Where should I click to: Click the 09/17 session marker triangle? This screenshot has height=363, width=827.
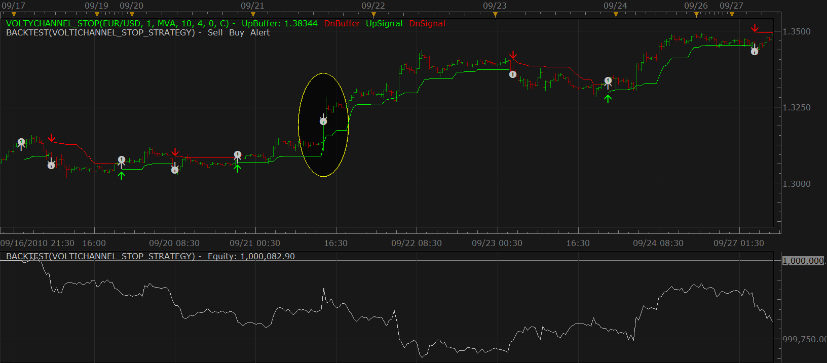pyautogui.click(x=14, y=15)
